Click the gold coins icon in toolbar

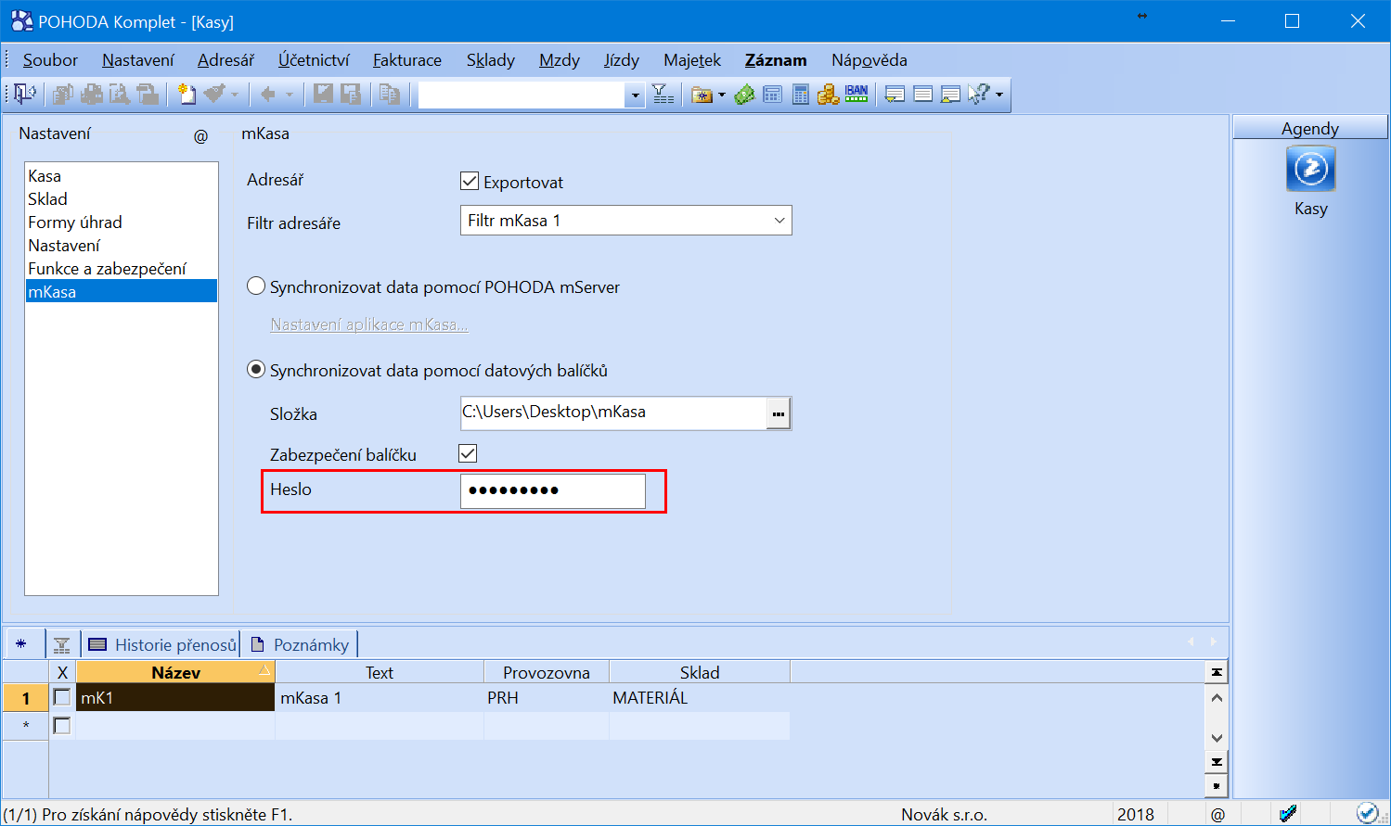point(828,94)
